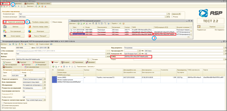Viewport: 227px width, 111px height.
Task: Switch to the Транспорт tab
Action: tap(24, 62)
